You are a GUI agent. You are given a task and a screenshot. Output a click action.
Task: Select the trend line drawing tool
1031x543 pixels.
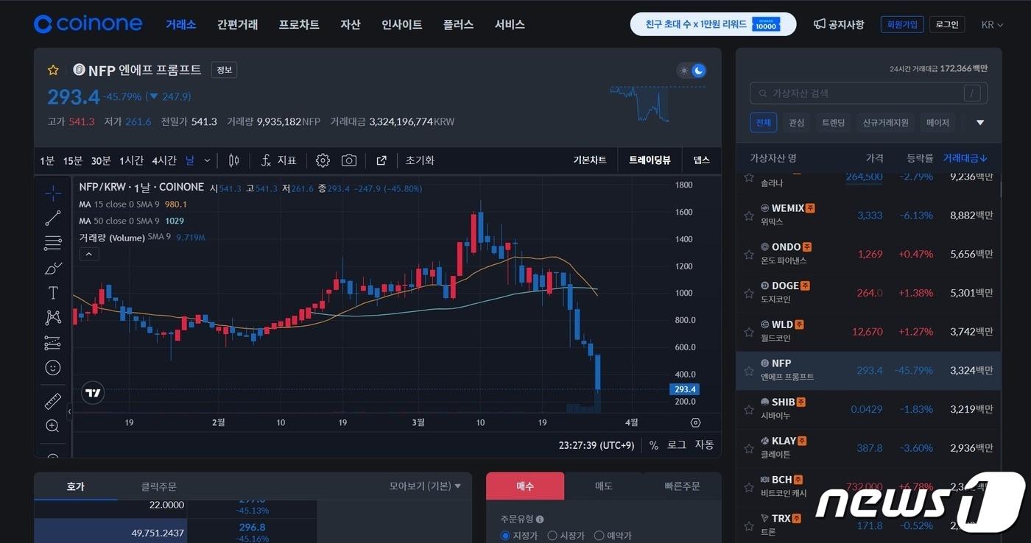point(53,219)
